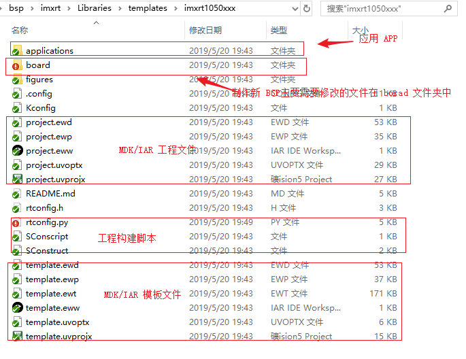Click the template.uvprojx file icon
Image resolution: width=466 pixels, height=359 pixels.
(x=17, y=337)
